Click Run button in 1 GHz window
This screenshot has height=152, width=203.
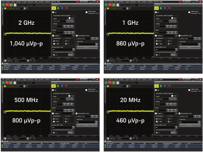click(x=106, y=5)
